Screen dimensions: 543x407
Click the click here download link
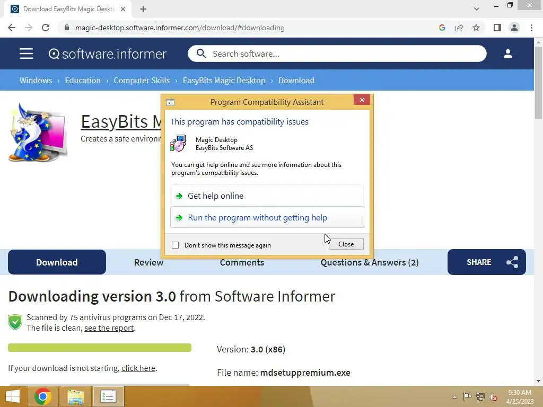click(x=138, y=368)
